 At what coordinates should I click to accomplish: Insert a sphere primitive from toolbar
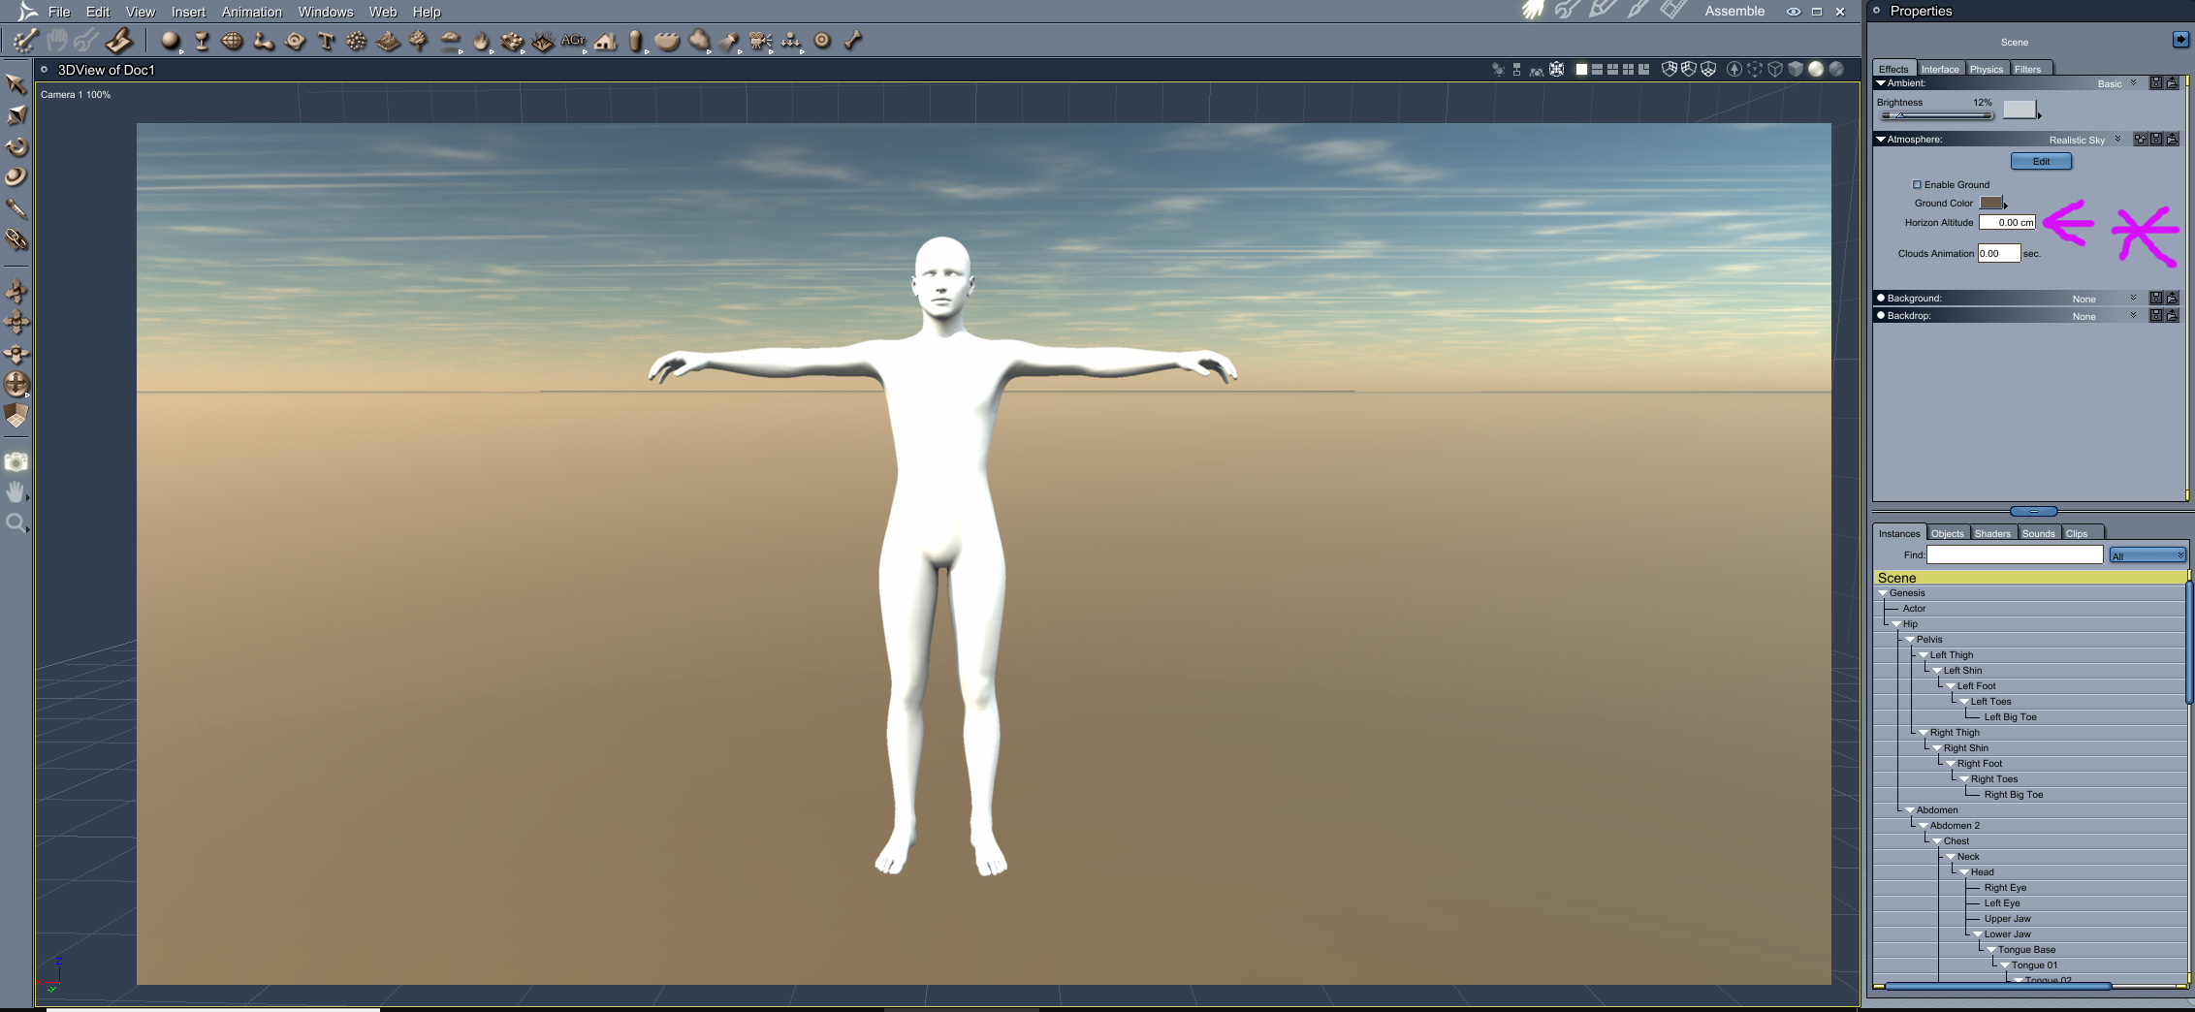171,41
